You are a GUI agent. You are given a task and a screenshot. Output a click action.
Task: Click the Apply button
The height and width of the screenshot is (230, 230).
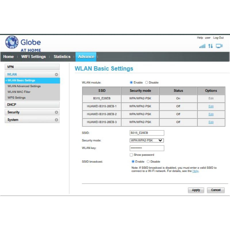point(196,190)
